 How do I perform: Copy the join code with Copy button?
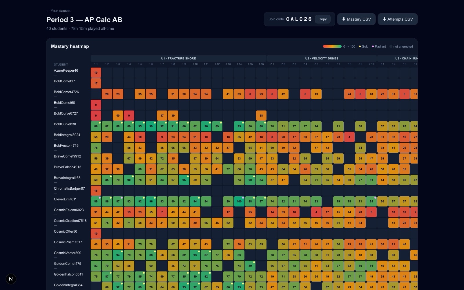[x=322, y=19]
